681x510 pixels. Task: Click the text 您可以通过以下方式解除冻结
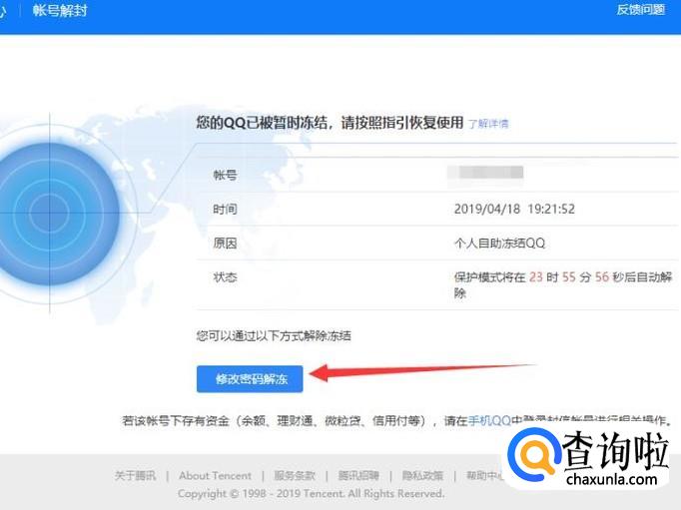(274, 335)
